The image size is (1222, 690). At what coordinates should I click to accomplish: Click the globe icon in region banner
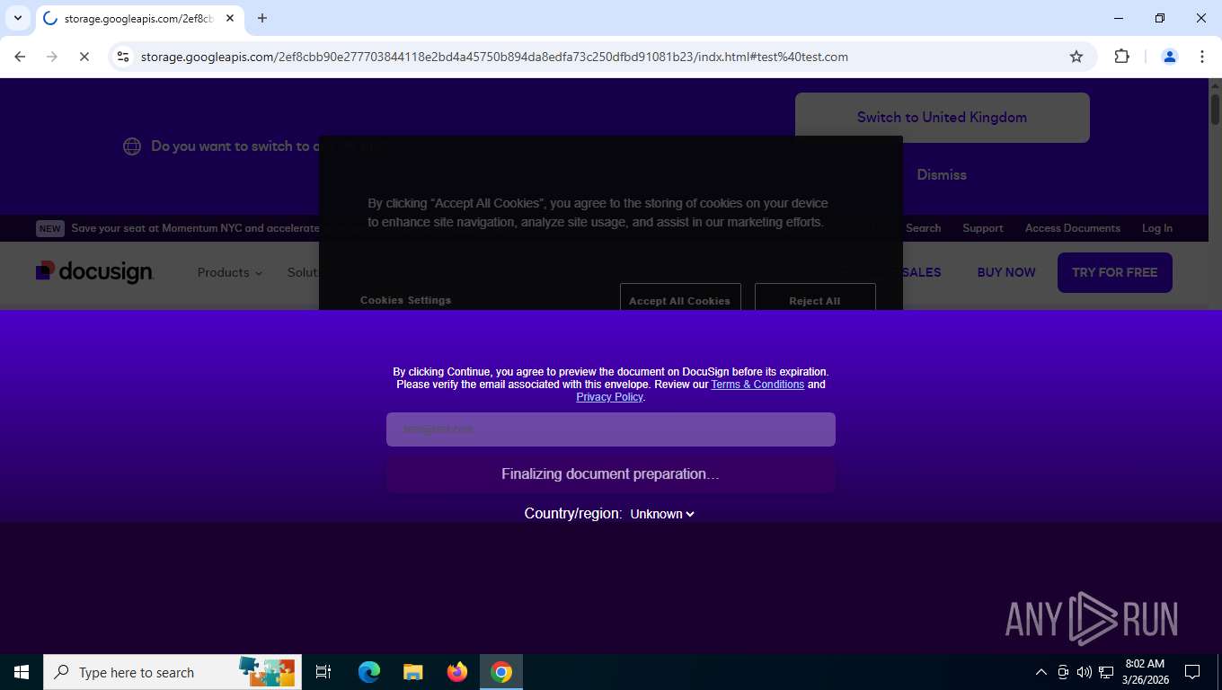tap(132, 146)
